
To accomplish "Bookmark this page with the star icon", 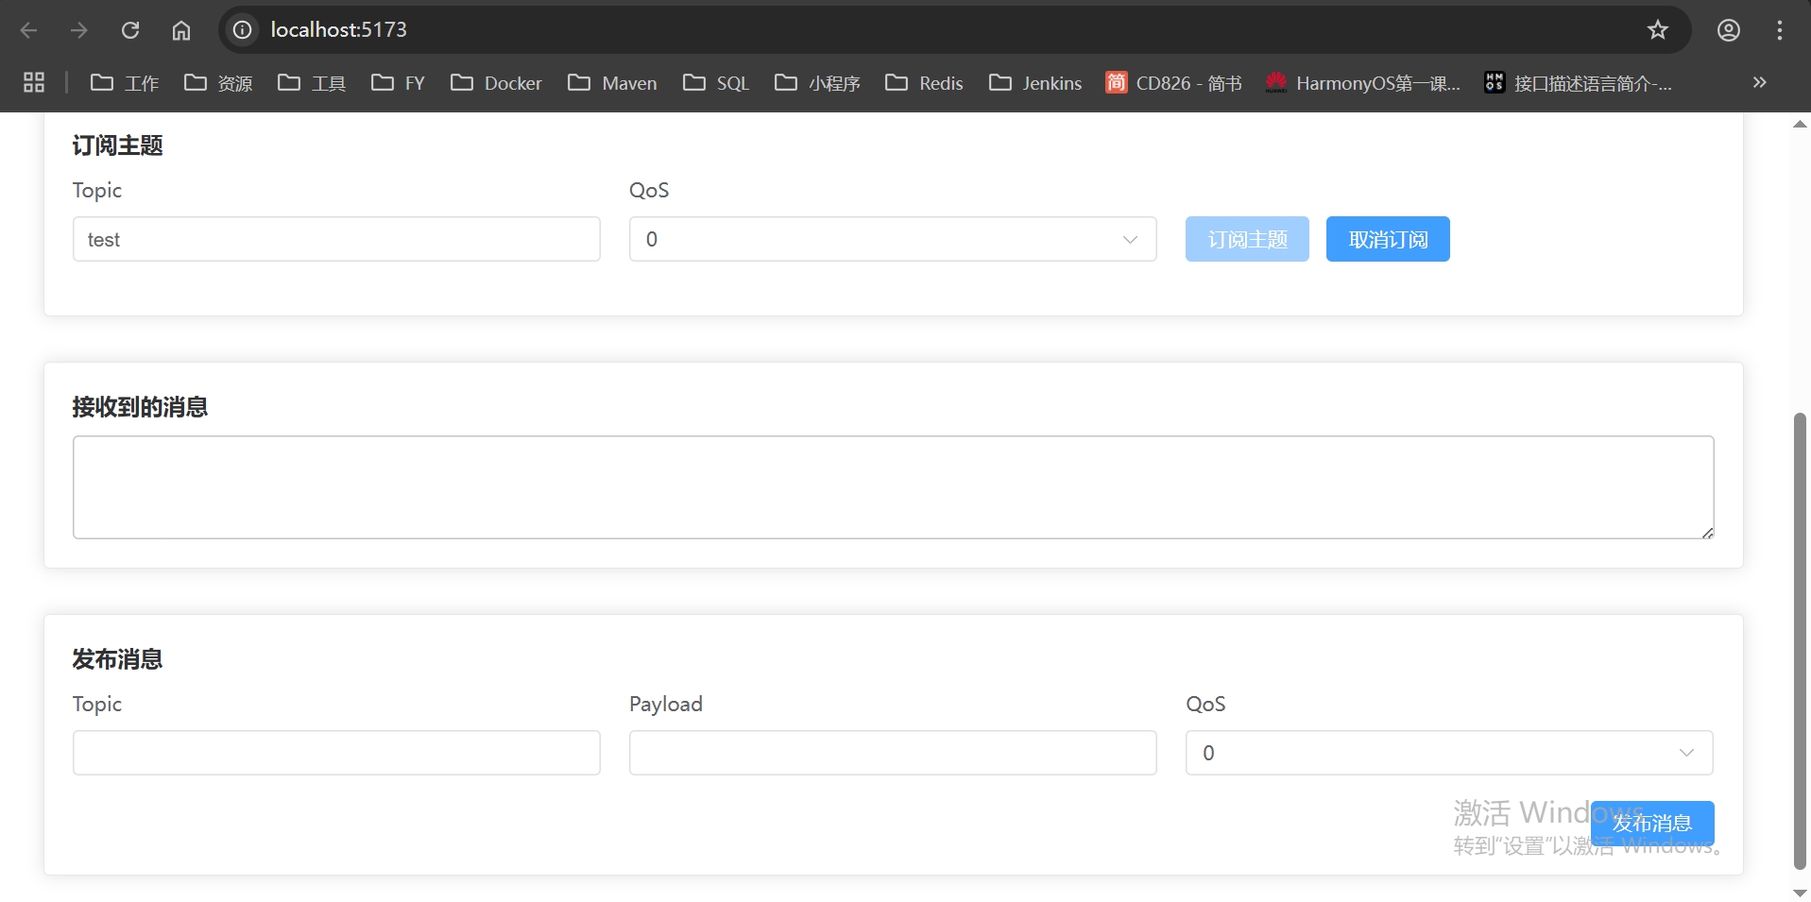I will [1658, 30].
